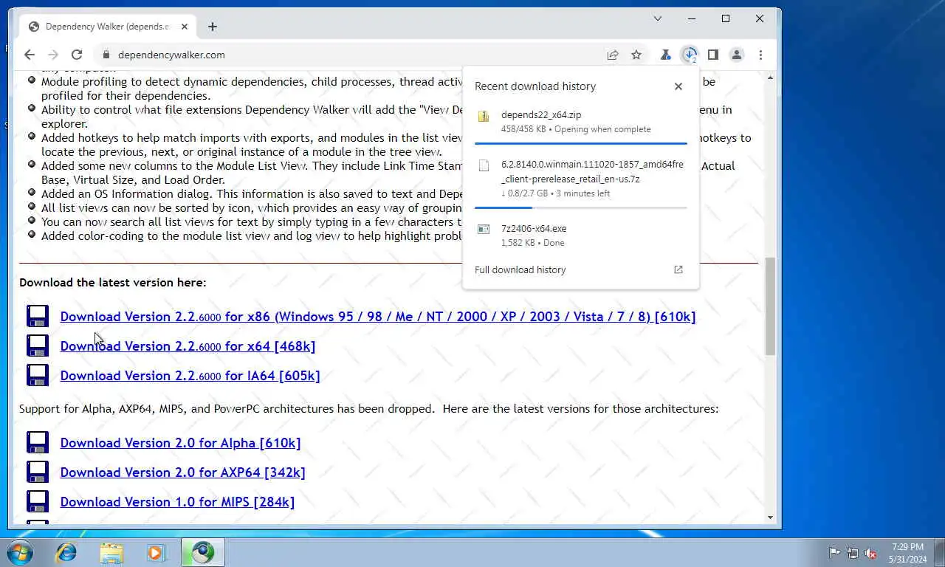Click the Action Center flag icon
This screenshot has width=945, height=567.
[834, 553]
